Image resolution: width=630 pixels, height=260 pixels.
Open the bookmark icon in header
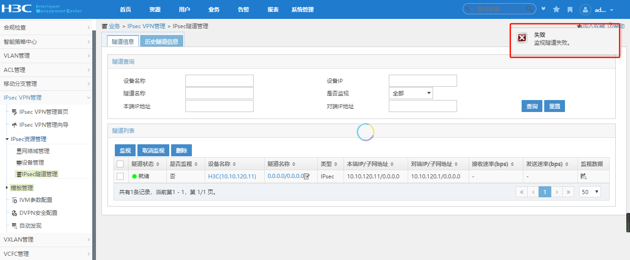click(x=570, y=10)
